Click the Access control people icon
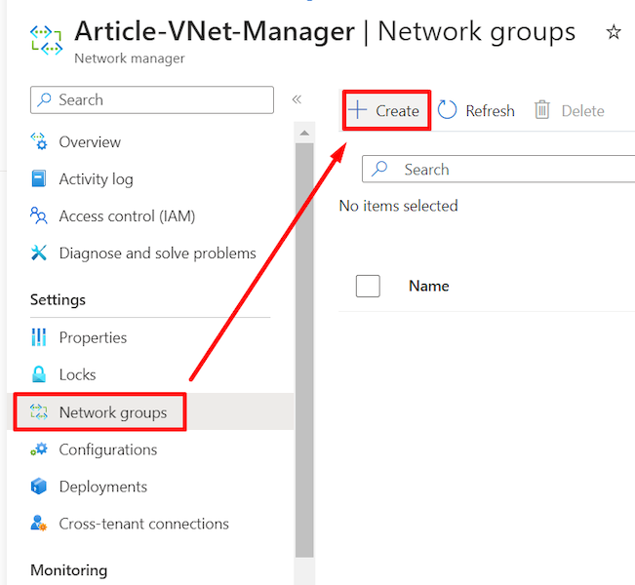 [39, 215]
